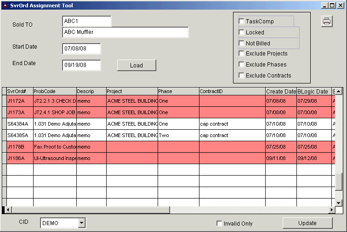Select the row for service order J1172A
The width and height of the screenshot is (347, 232).
19,100
